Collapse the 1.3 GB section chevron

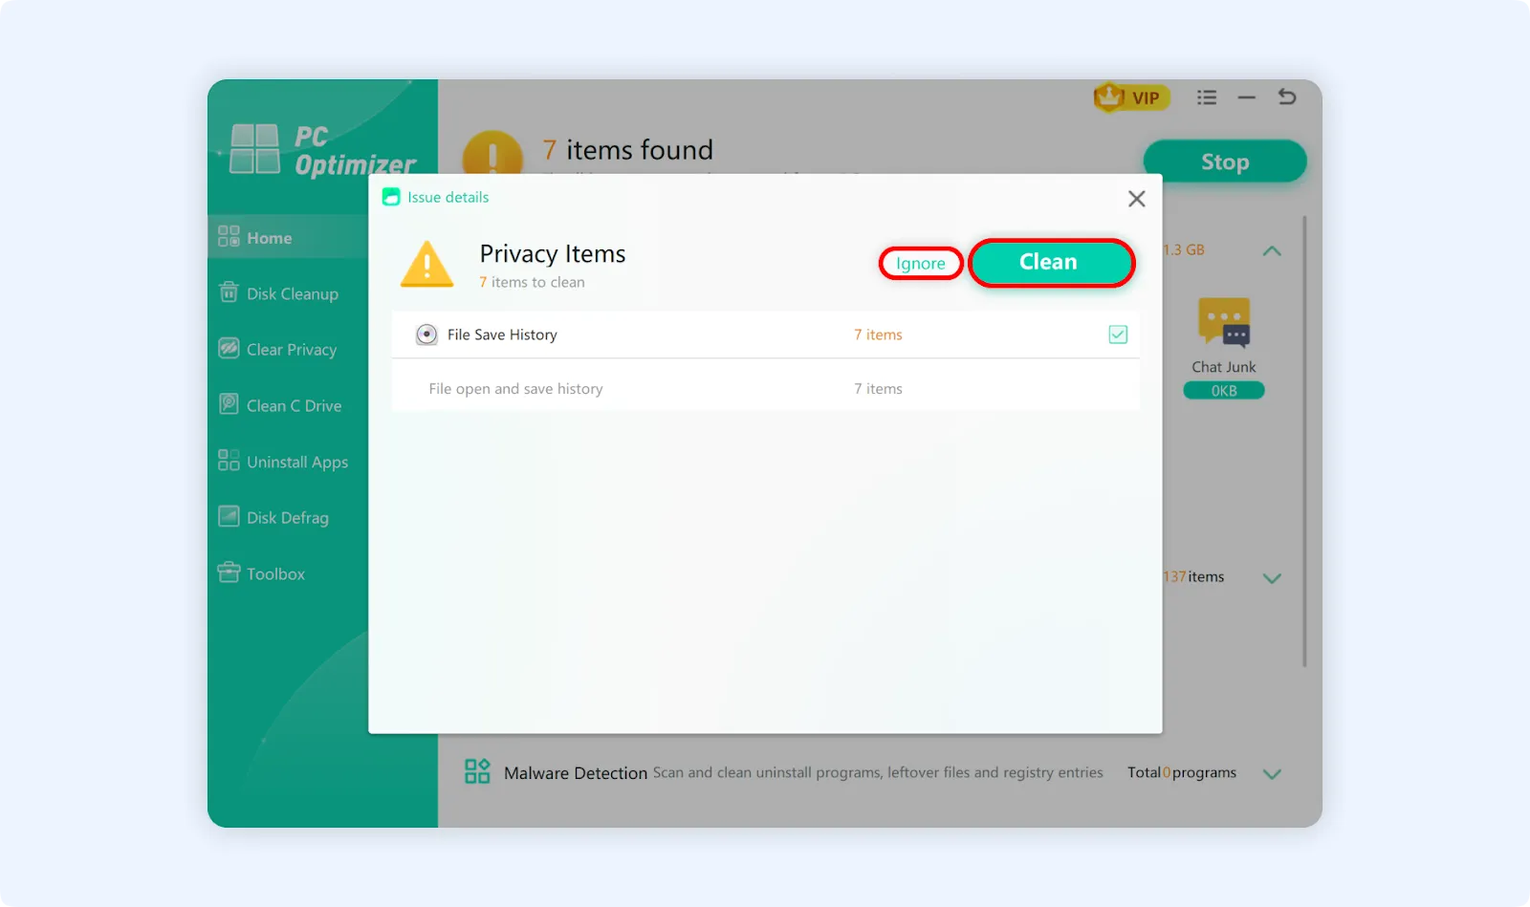1272,251
